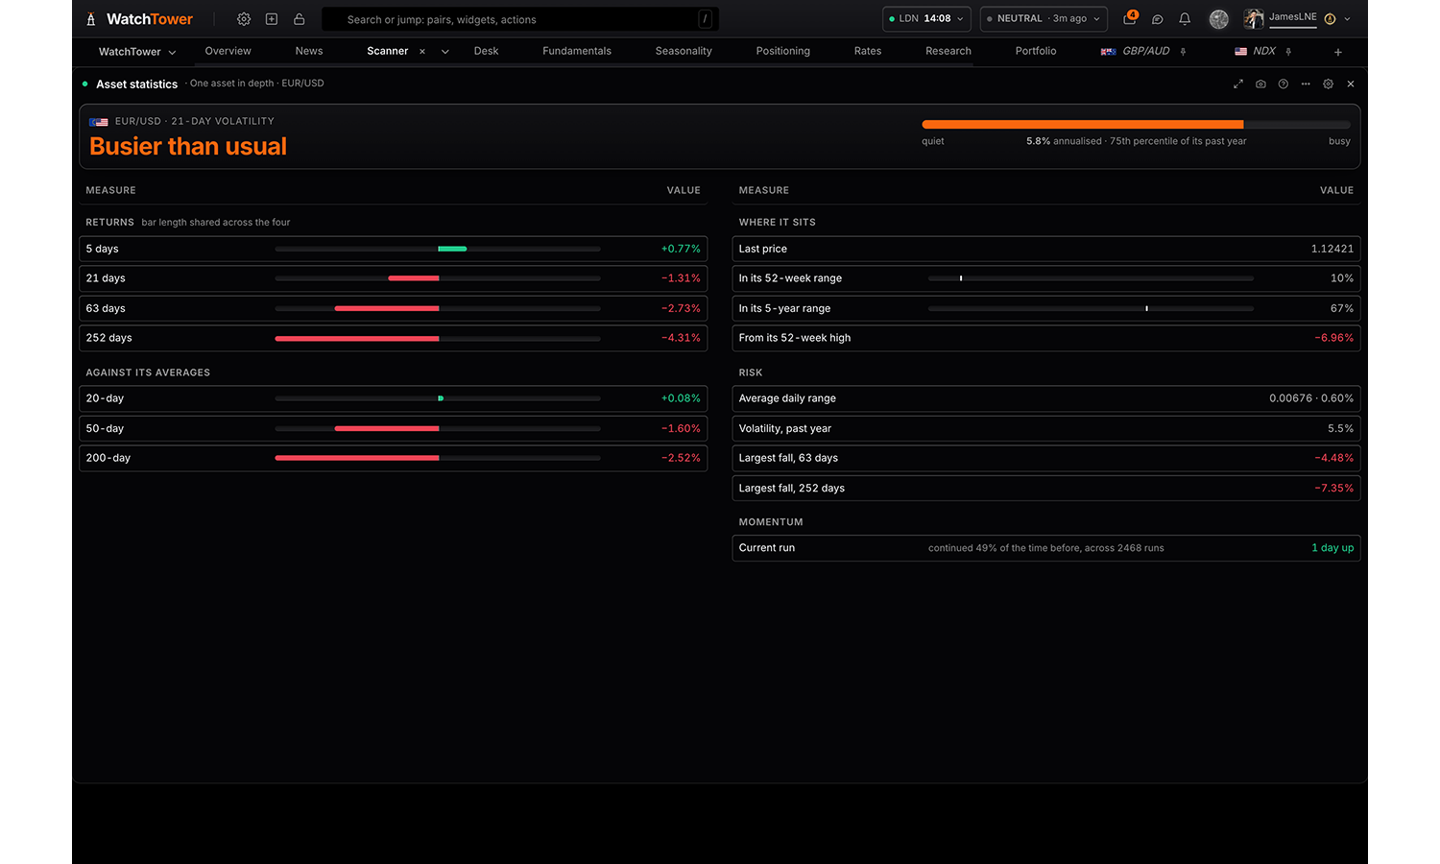Open the NDX pinned tab
This screenshot has height=864, width=1440.
pyautogui.click(x=1256, y=51)
